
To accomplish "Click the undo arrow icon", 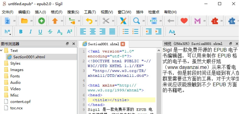I will pos(89,21).
